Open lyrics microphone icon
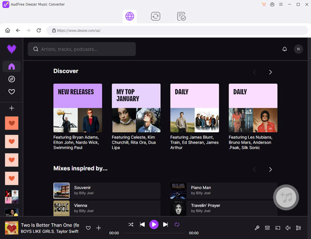This screenshot has width=311, height=239. [257, 228]
